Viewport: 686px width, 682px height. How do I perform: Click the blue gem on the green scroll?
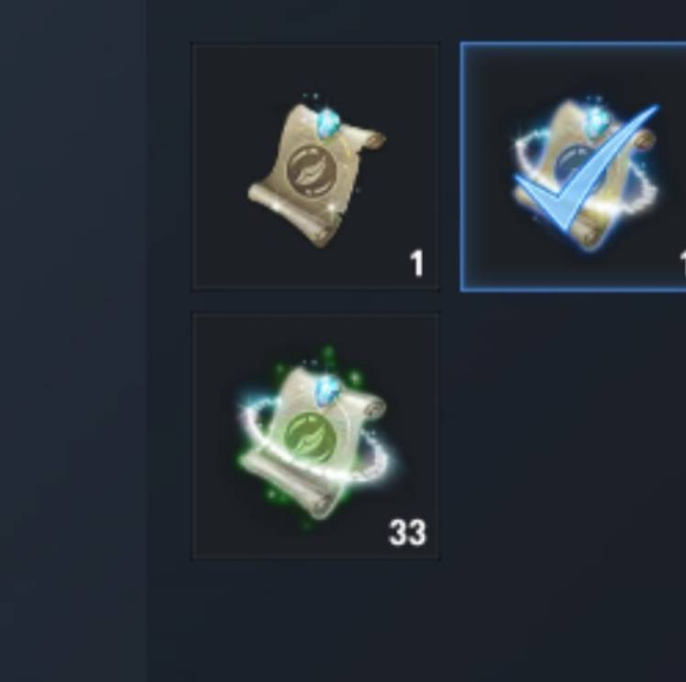click(326, 391)
